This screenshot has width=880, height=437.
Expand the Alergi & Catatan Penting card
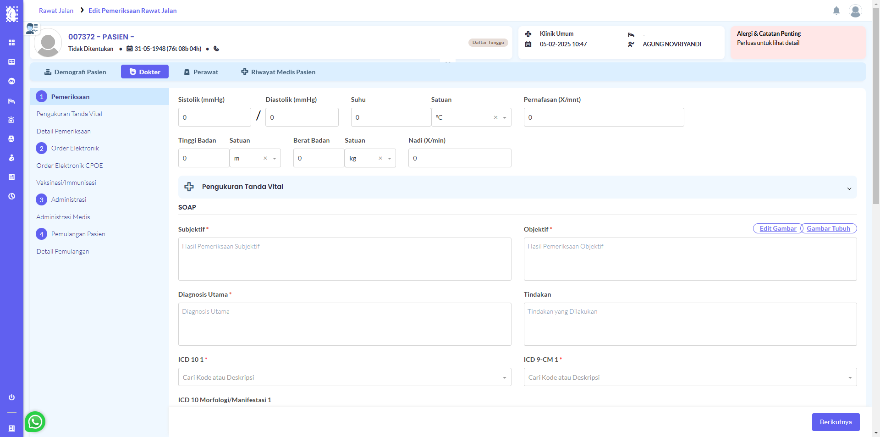(x=798, y=43)
